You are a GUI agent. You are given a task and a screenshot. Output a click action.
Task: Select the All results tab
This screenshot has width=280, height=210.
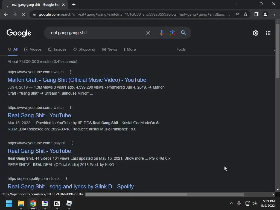tap(13, 49)
